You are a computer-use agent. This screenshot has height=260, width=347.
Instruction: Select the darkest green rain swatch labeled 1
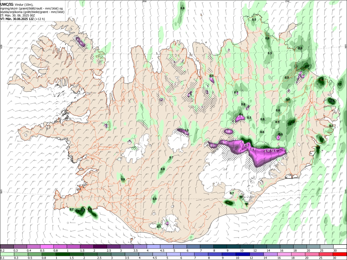(x=62, y=254)
